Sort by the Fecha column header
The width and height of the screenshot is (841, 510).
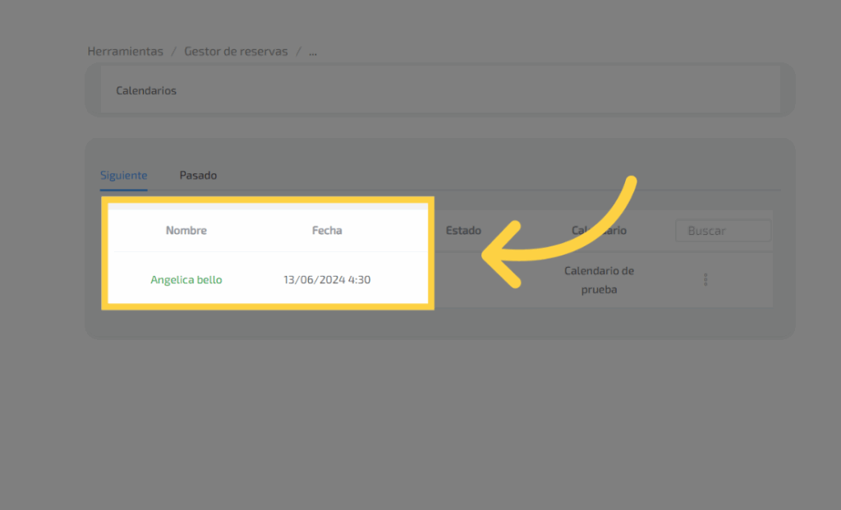(x=327, y=231)
